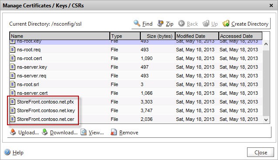
Task: Close dialog with title bar X
Action: [x=271, y=6]
